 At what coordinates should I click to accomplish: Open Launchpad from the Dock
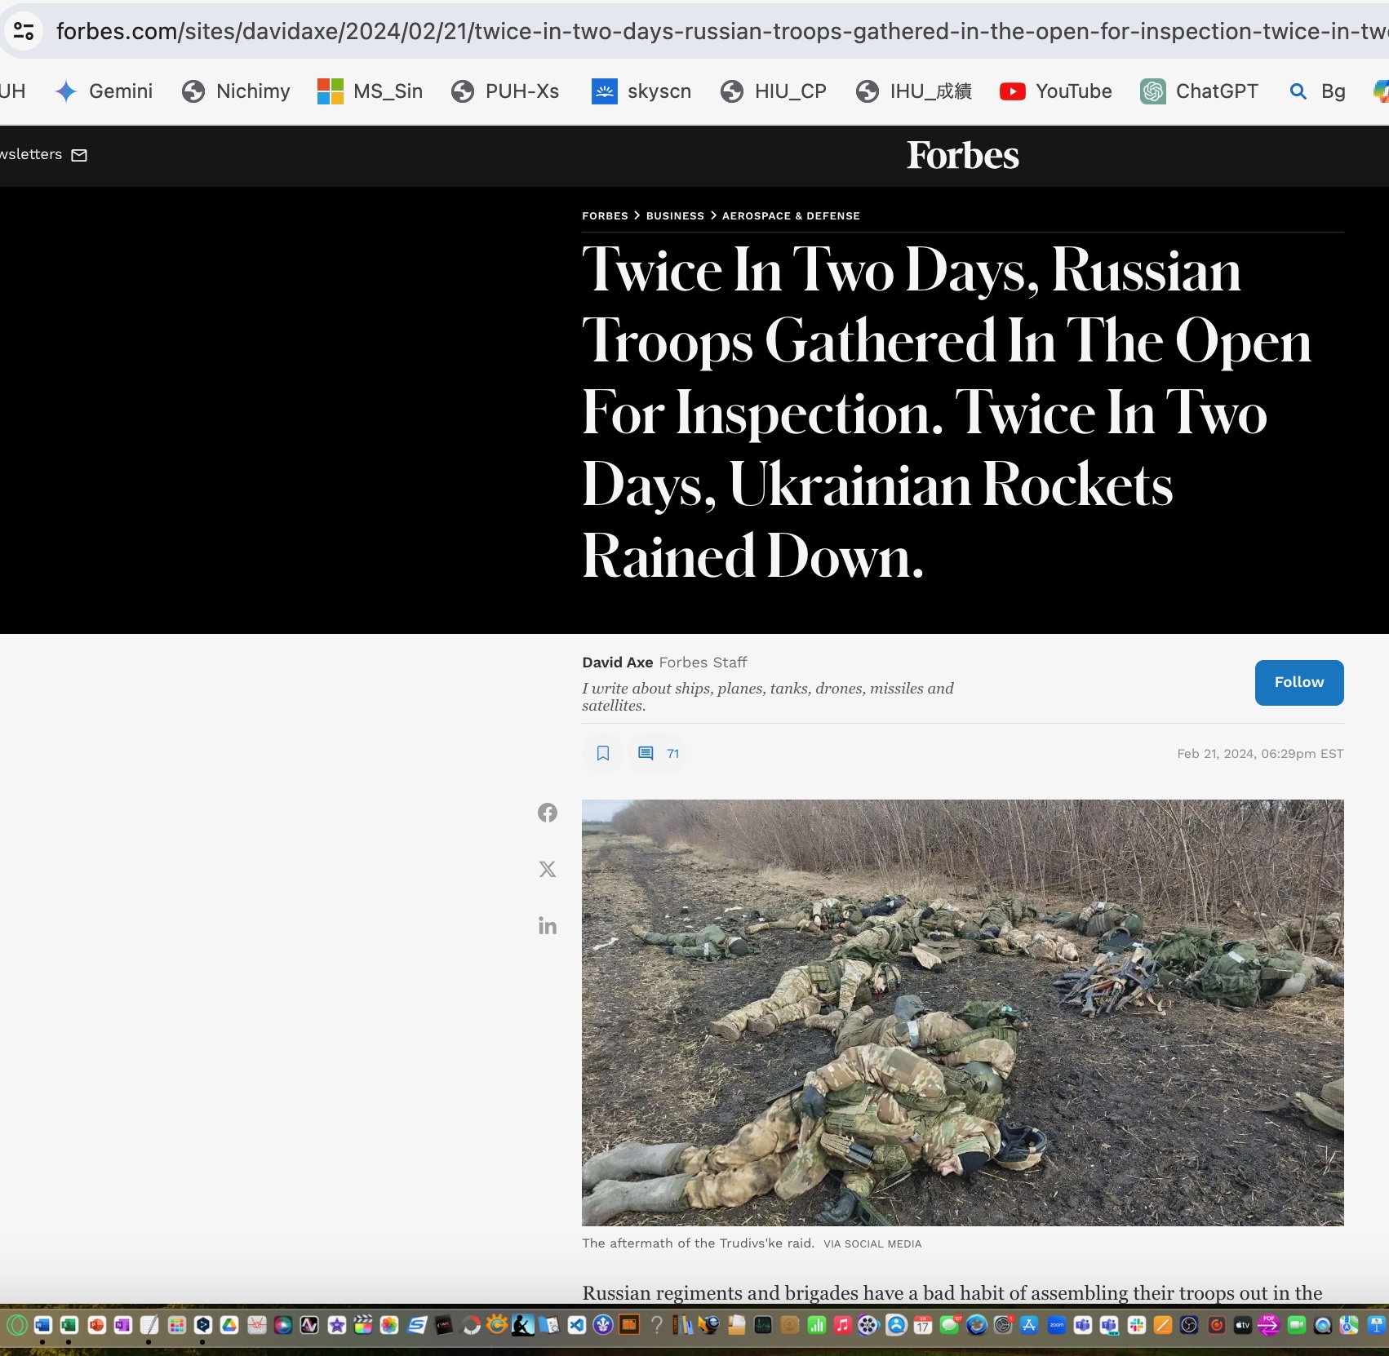[176, 1325]
